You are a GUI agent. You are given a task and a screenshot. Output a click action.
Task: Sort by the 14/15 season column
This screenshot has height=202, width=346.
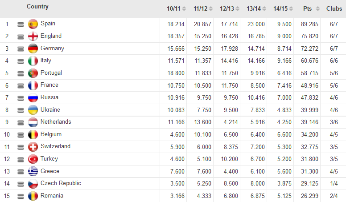point(281,8)
